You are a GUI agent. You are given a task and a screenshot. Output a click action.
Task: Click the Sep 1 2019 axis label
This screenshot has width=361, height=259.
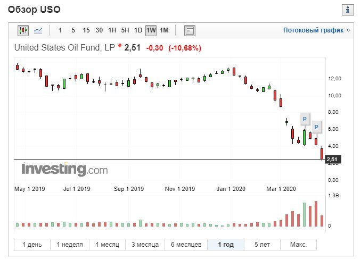tap(129, 189)
